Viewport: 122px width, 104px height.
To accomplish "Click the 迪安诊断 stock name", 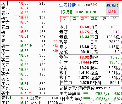I will [68, 5].
